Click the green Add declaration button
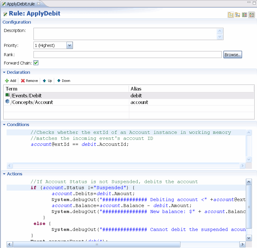The image size is (257, 248). coord(11,81)
